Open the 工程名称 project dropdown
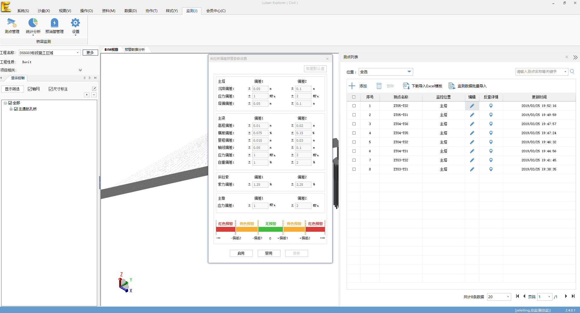Viewport: 580px width, 313px height. (78, 53)
